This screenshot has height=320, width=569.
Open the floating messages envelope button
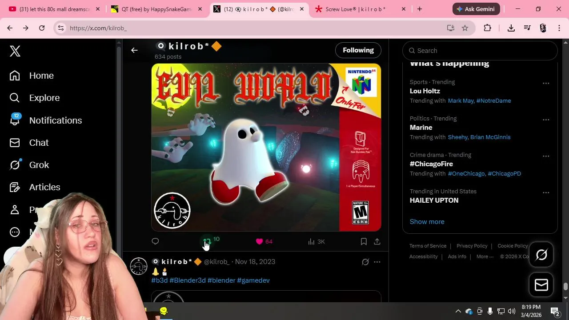click(x=541, y=285)
